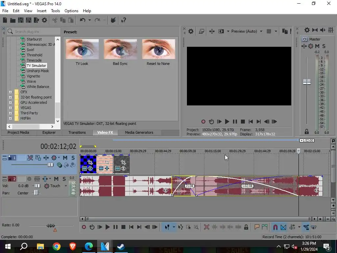Open the Undo history dropdown arrow
337x253 pixels.
click(90, 20)
